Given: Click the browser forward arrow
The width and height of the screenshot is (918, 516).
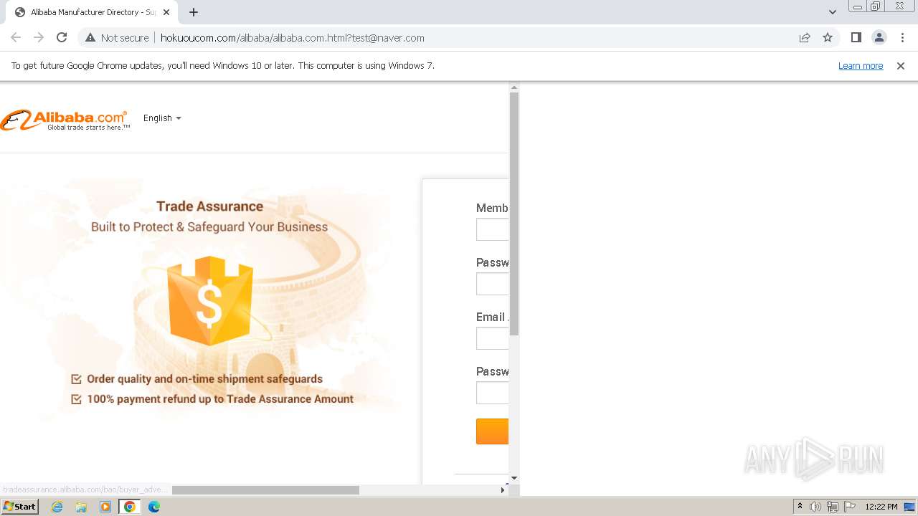Looking at the screenshot, I should click(39, 37).
